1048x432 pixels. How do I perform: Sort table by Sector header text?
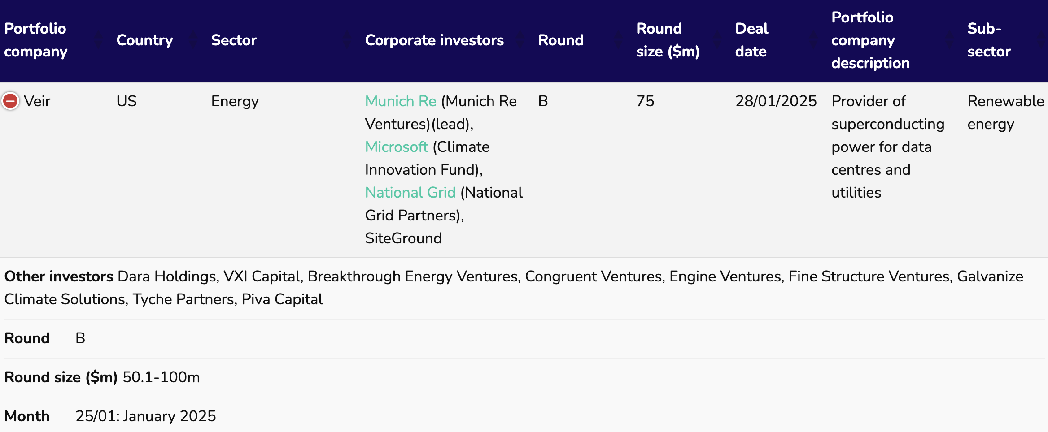[234, 40]
